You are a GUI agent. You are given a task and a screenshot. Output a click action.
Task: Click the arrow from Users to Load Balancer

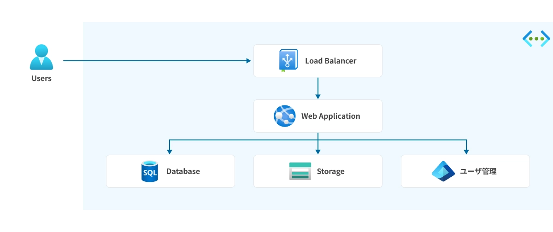click(157, 61)
